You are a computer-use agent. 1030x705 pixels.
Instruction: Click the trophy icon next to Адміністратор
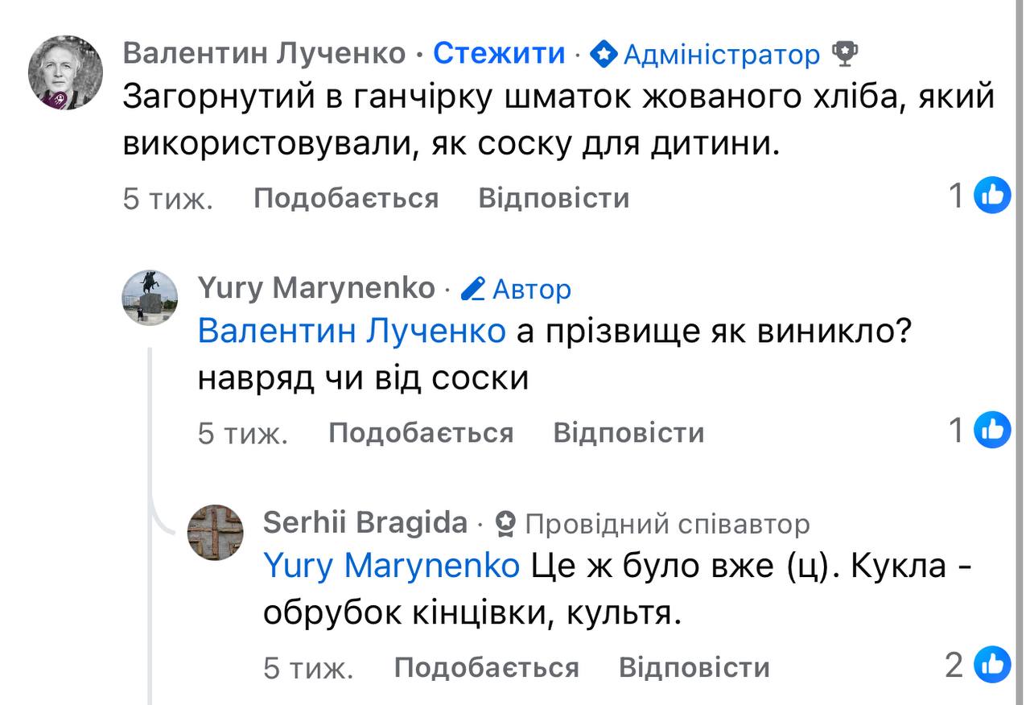[x=845, y=55]
